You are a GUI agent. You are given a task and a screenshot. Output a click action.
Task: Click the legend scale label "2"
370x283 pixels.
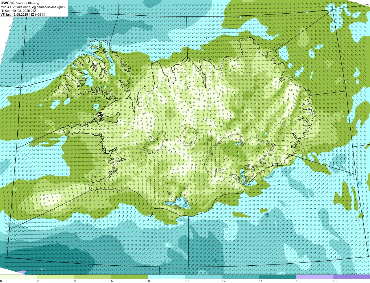tap(38, 281)
